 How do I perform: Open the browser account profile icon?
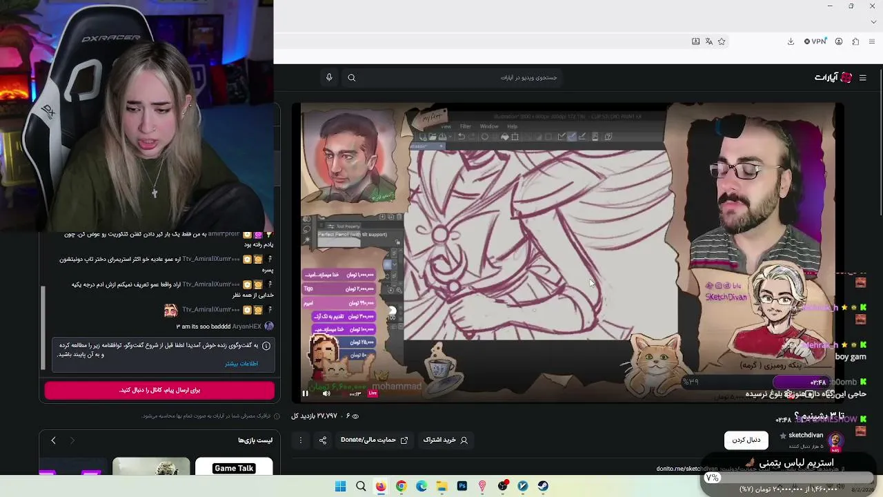pos(839,41)
